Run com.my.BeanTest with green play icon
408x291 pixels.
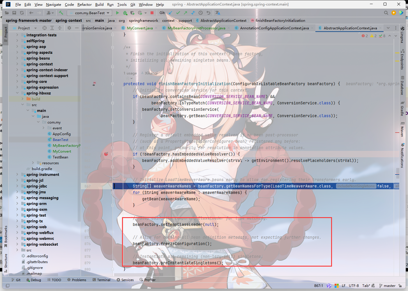[117, 13]
